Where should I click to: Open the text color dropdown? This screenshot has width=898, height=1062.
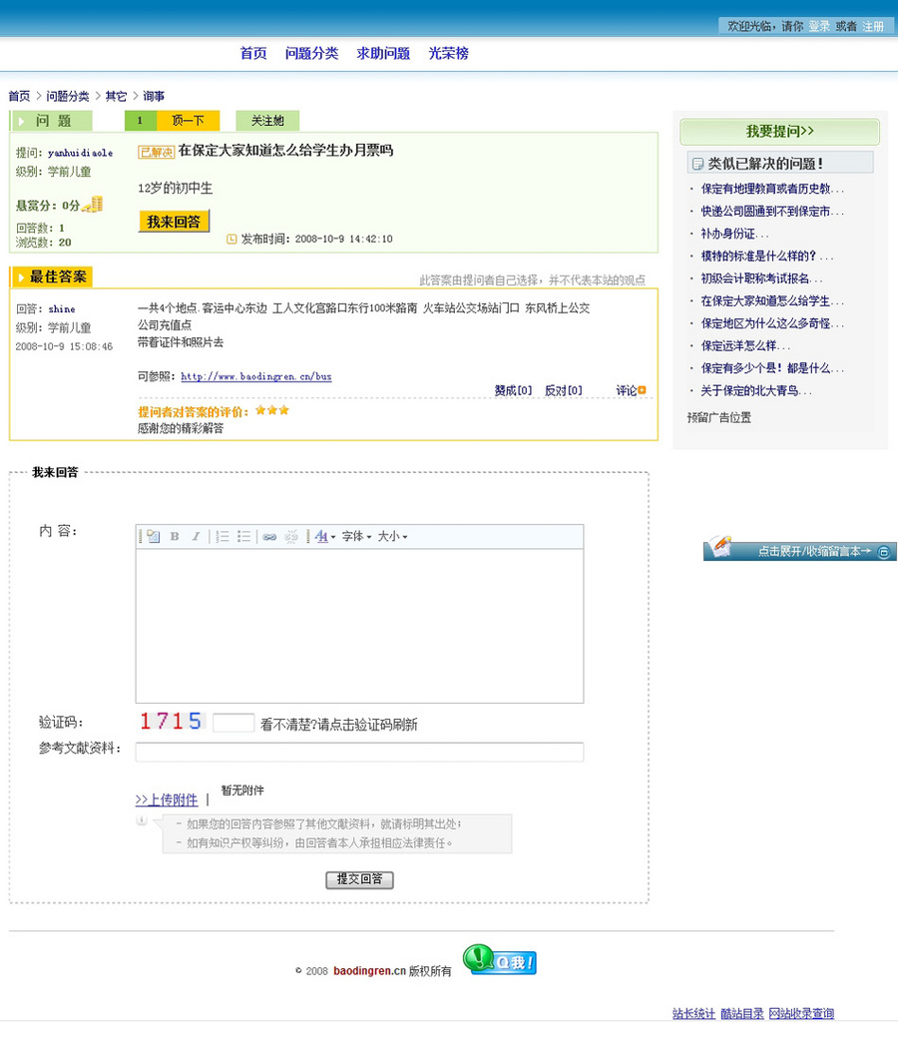point(325,536)
